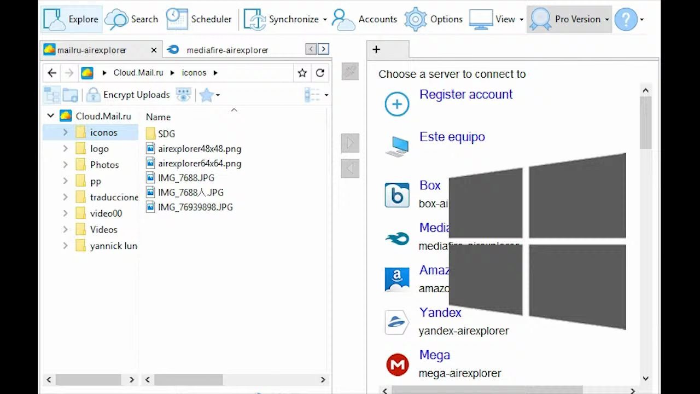Add current folder to favorites star
Screen dimensions: 700x394
click(302, 73)
